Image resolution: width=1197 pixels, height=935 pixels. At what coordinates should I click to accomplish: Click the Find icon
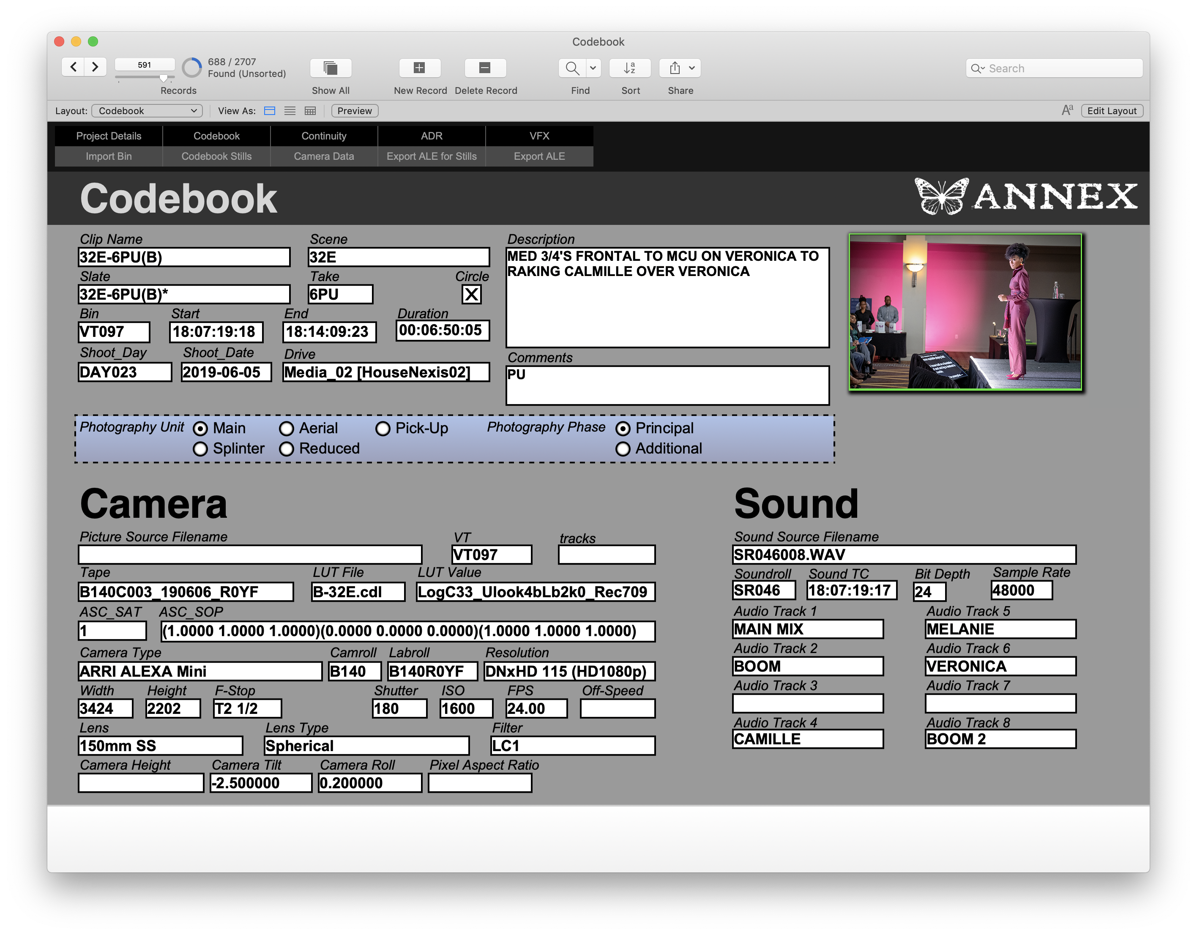[575, 68]
